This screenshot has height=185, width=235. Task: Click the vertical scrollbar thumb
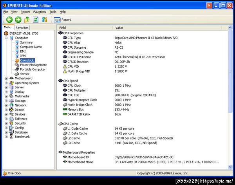(x=230, y=71)
